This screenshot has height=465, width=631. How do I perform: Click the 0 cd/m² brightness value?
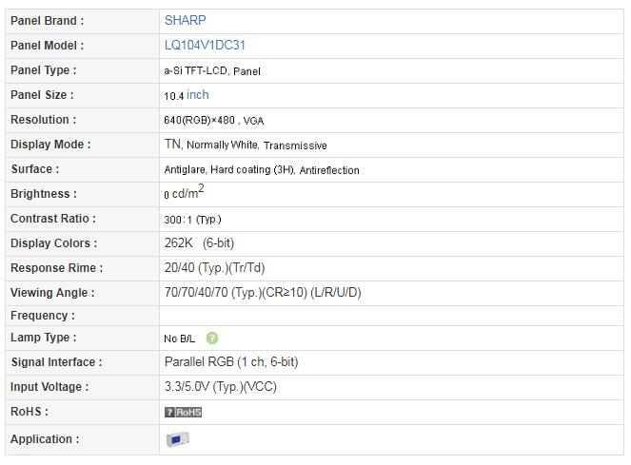[184, 192]
